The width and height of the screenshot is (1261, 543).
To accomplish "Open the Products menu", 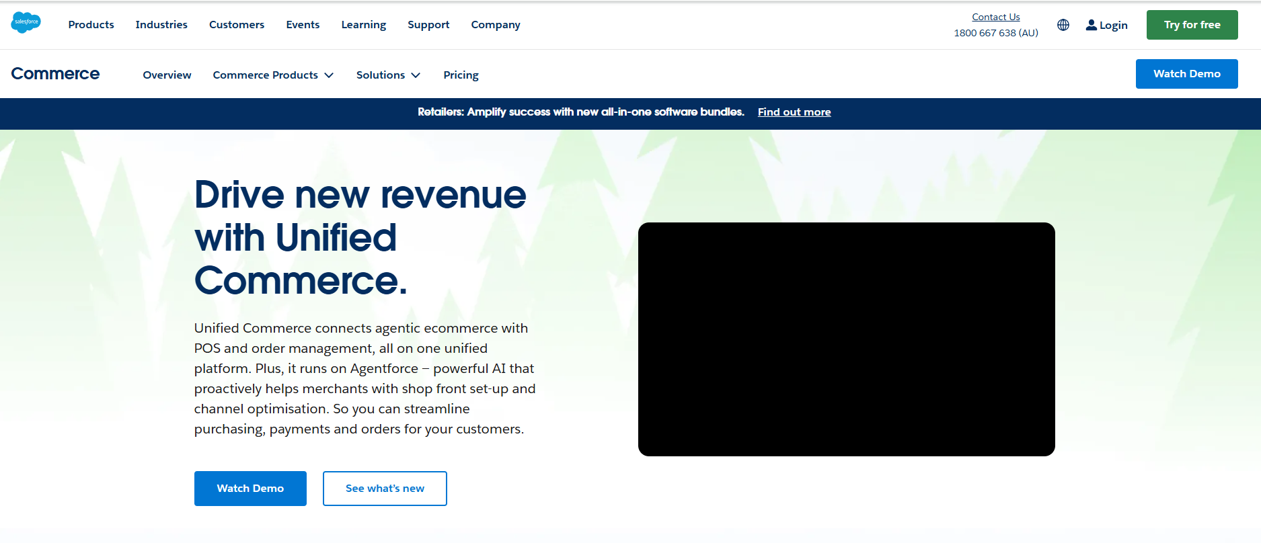I will point(91,25).
